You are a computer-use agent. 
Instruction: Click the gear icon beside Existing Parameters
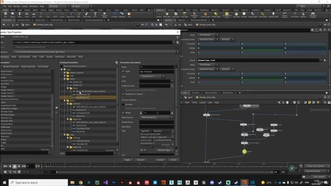pyautogui.click(x=116, y=63)
